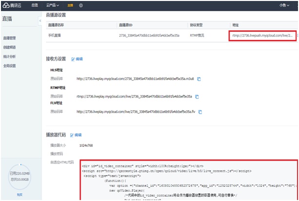The width and height of the screenshot is (299, 201).
Task: Click the 原始码率 label under FLV地址
Action: pos(57,112)
